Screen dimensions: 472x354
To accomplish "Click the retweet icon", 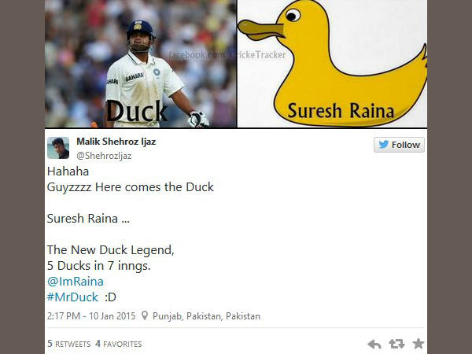I will click(x=396, y=344).
